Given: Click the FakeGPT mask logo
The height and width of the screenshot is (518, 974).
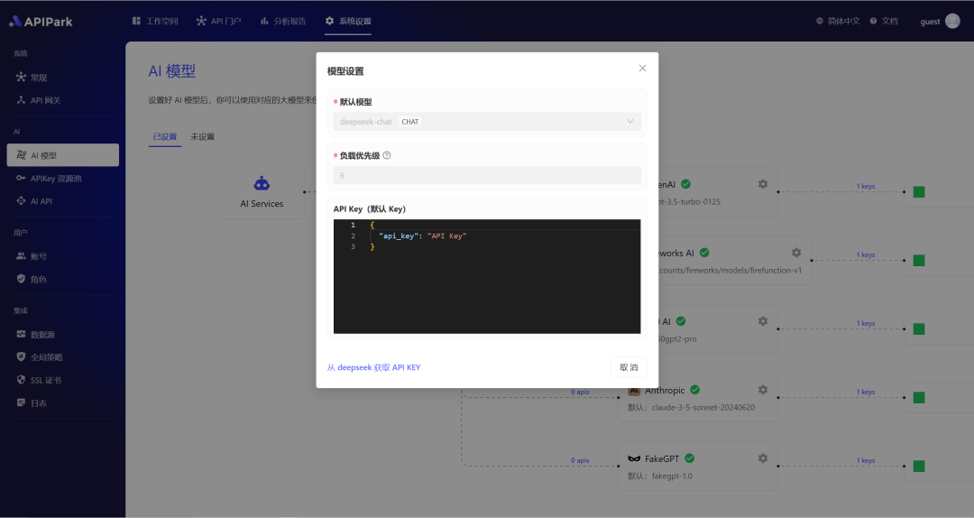Looking at the screenshot, I should [x=634, y=459].
